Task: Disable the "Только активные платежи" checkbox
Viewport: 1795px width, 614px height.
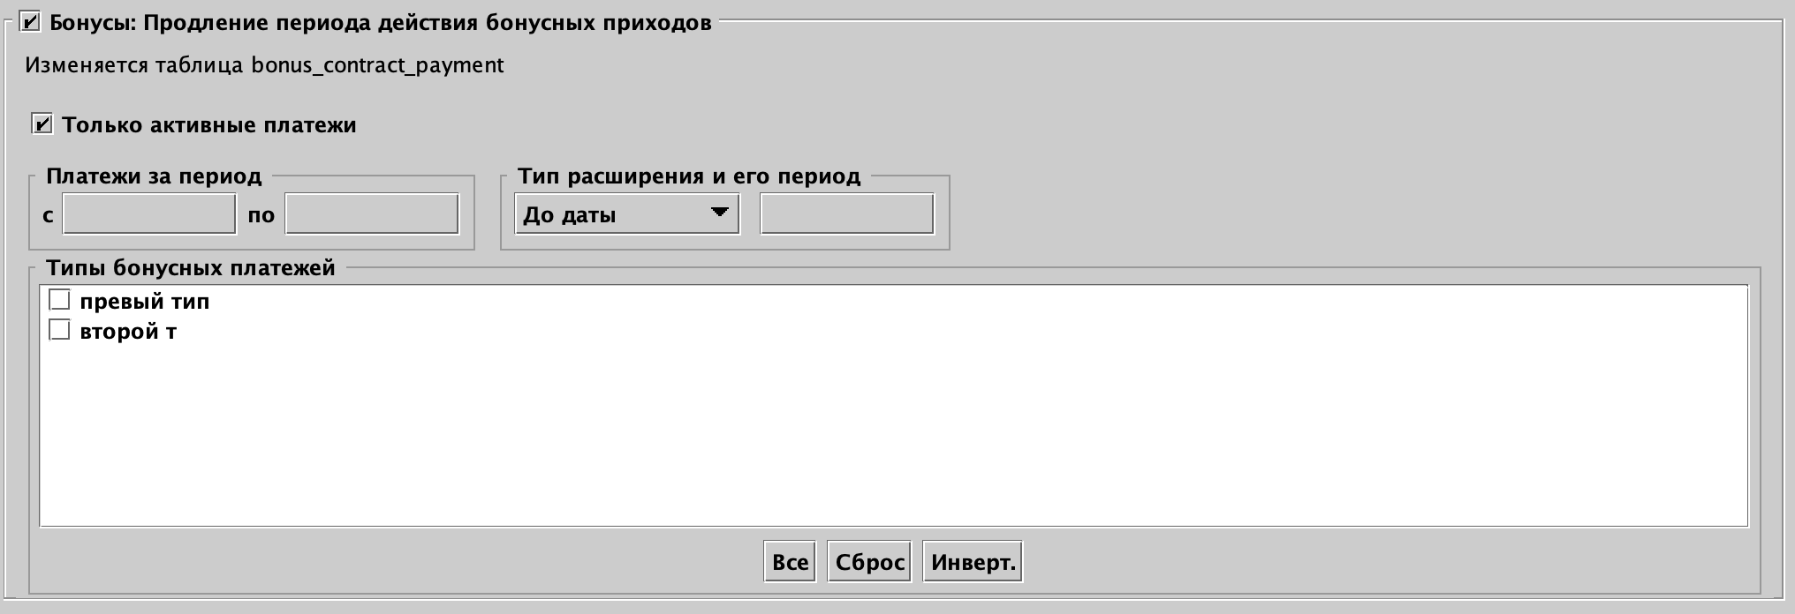Action: pos(42,125)
